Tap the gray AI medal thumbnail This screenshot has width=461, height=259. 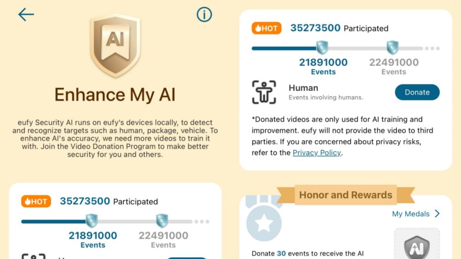coord(416,244)
